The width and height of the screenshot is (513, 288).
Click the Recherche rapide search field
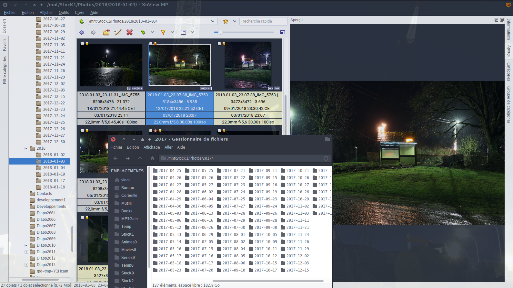click(263, 21)
